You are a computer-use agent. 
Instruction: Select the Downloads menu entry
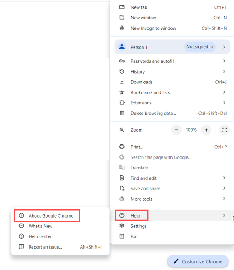pos(172,82)
